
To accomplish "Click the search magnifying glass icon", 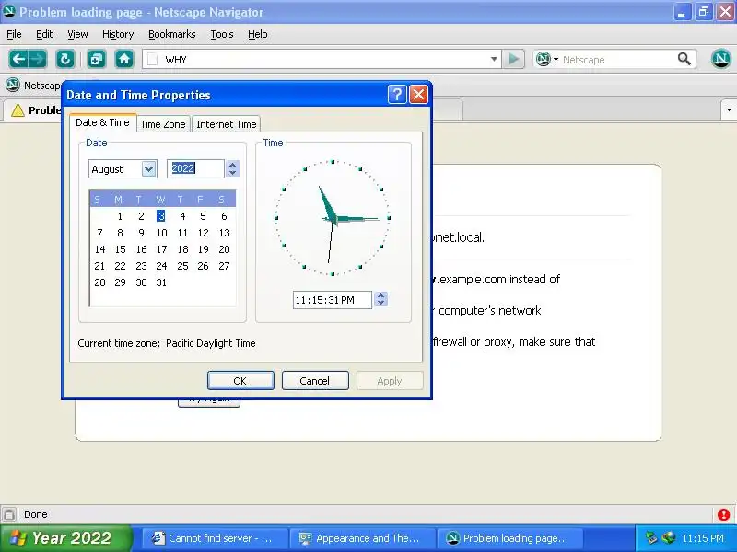I will (684, 59).
